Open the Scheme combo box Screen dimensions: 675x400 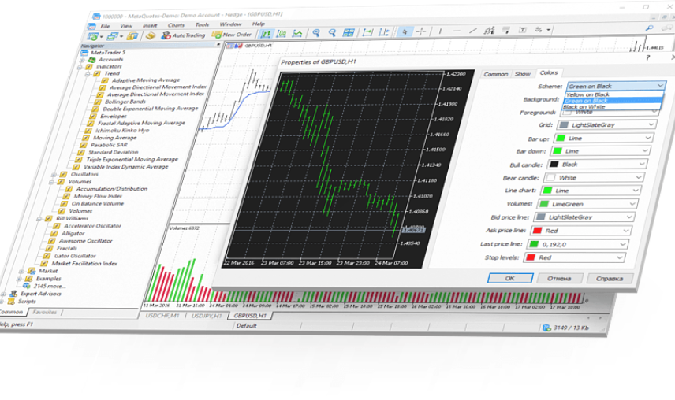[x=616, y=86]
